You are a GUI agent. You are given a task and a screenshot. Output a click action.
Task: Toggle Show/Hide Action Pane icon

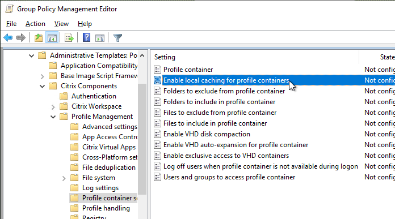pyautogui.click(x=100, y=38)
